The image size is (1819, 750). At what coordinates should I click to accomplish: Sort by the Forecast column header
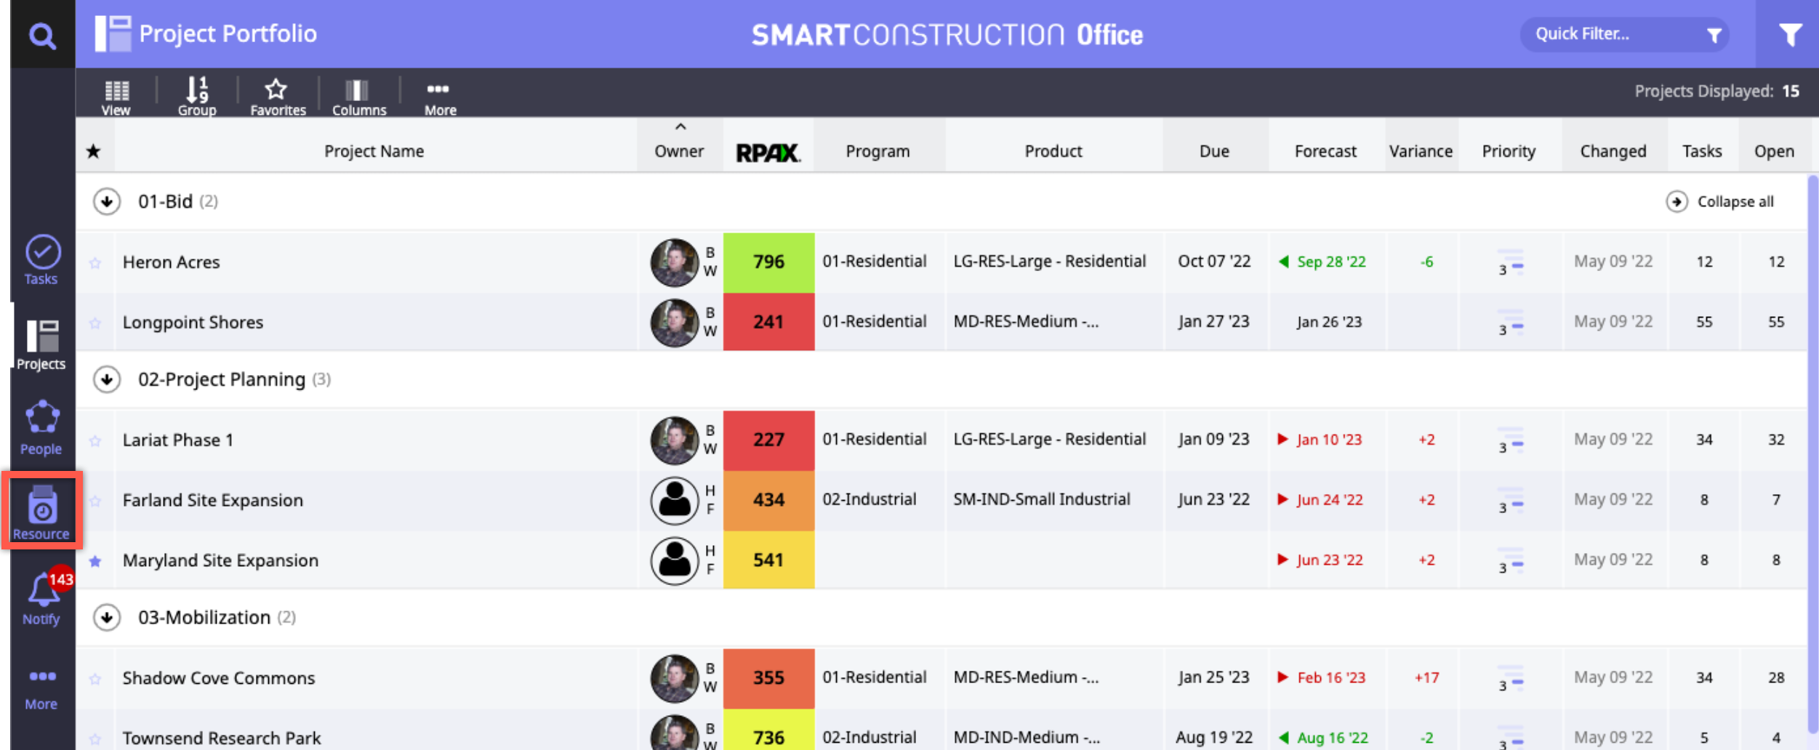pyautogui.click(x=1325, y=151)
